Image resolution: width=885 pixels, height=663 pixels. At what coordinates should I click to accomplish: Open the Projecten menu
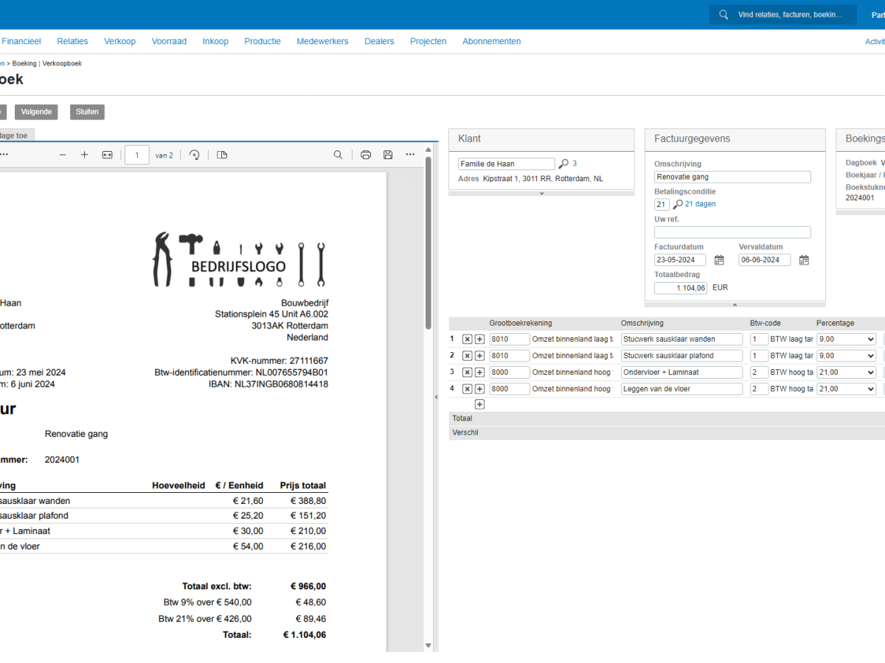(428, 41)
